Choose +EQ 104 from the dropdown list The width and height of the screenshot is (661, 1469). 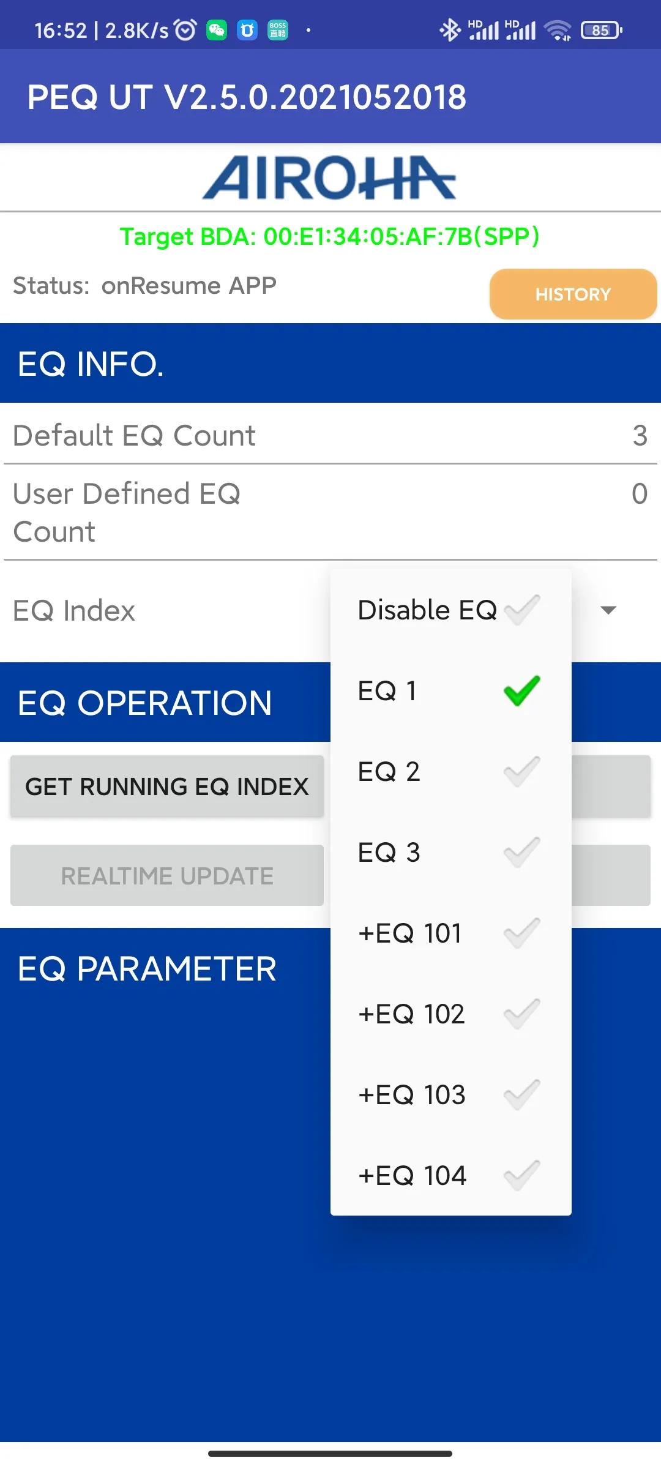pyautogui.click(x=413, y=1176)
